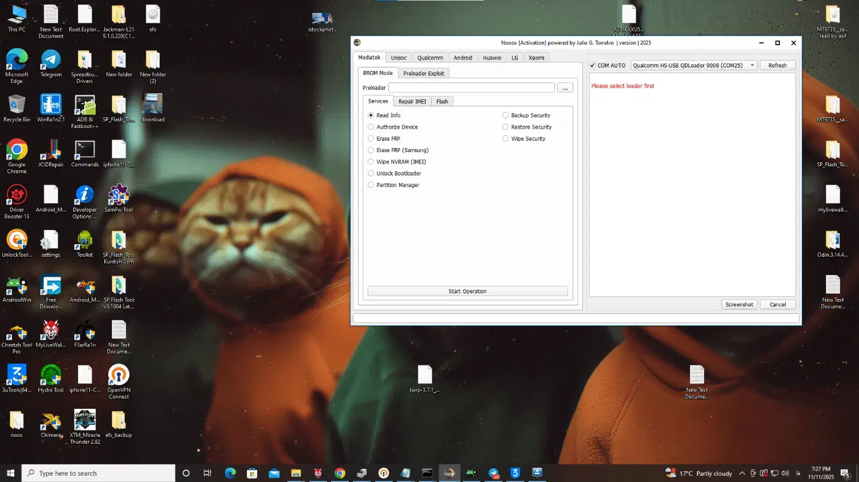Launch Driver Booster 13 from the desktop
This screenshot has width=859, height=482.
click(17, 196)
